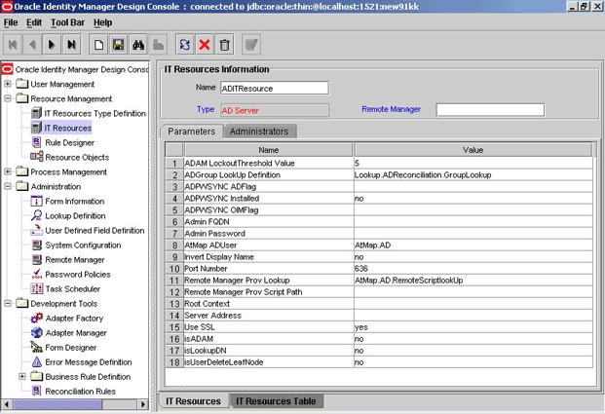Open the File menu
Image resolution: width=605 pixels, height=414 pixels.
[x=11, y=22]
